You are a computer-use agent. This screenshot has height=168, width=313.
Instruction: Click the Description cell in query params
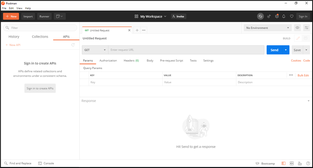pyautogui.click(x=274, y=82)
